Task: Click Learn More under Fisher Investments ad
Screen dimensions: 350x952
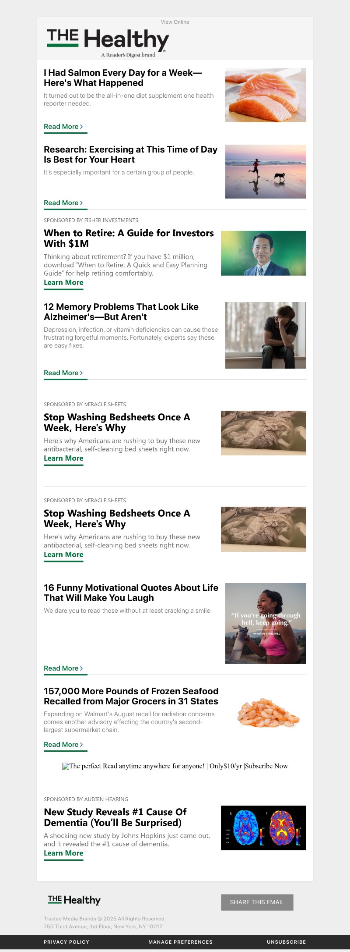Action: pos(63,283)
